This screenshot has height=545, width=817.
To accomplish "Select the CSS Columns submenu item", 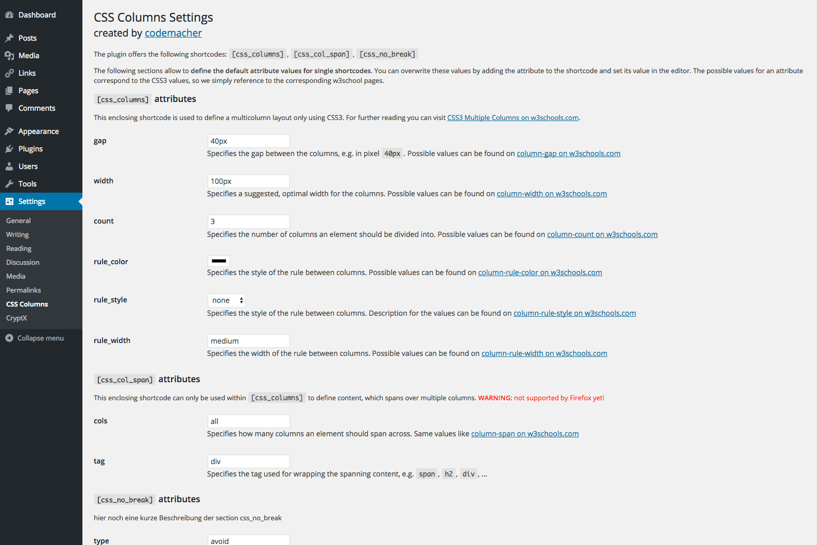I will pos(27,304).
